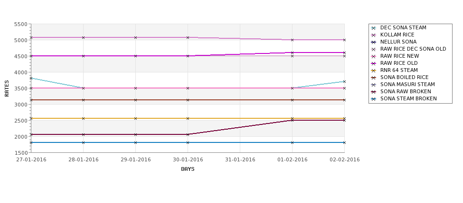This screenshot has height=203, width=463.
Task: Click the KOLLAM RICE legend marker
Action: click(x=374, y=35)
